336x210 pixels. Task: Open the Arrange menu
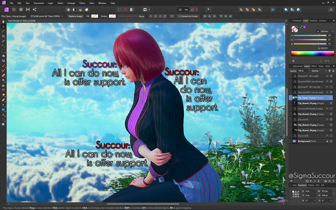click(x=71, y=3)
